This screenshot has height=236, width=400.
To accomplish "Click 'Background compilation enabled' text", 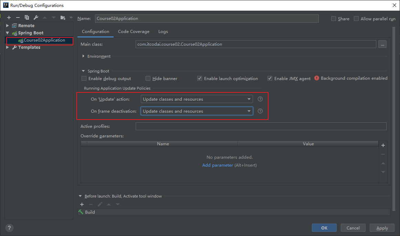I will click(x=354, y=78).
